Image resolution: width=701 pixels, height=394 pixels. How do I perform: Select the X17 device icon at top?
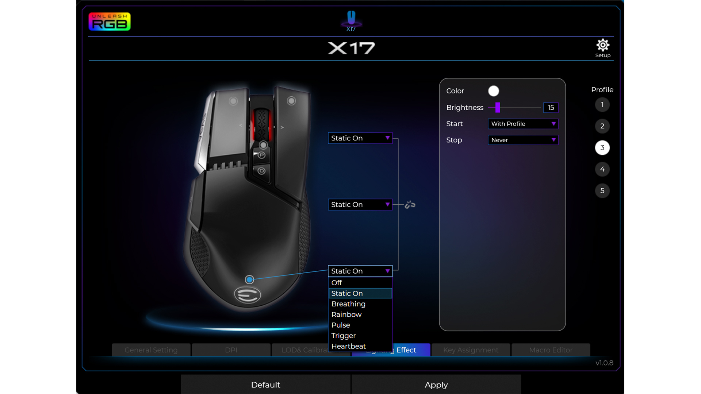[351, 20]
